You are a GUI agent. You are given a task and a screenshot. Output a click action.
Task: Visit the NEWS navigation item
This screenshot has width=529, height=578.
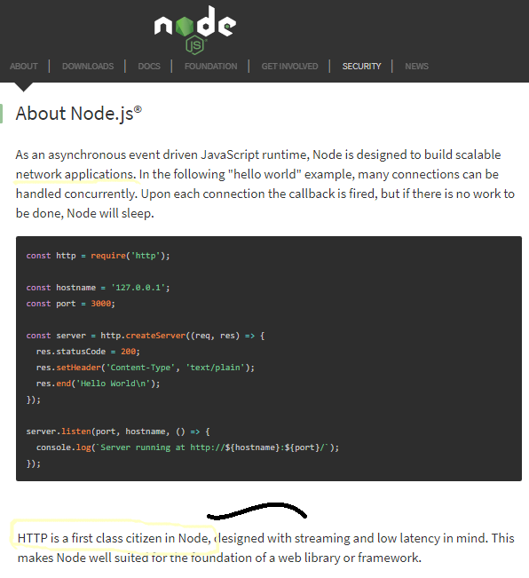(x=416, y=67)
